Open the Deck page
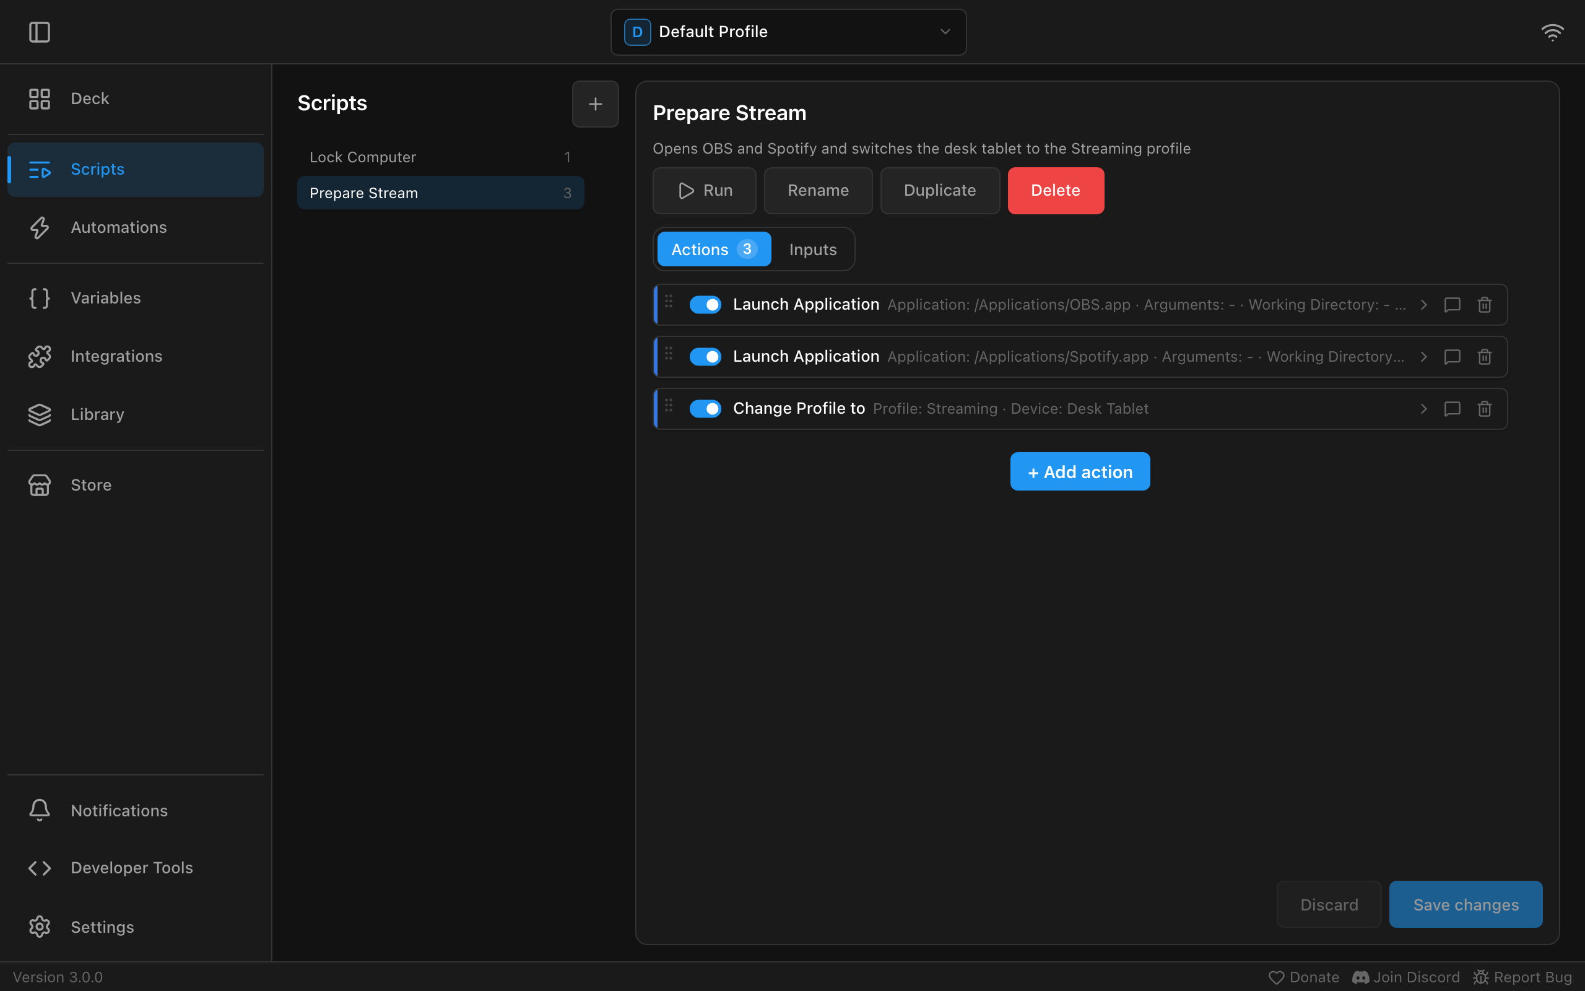Image resolution: width=1585 pixels, height=991 pixels. pyautogui.click(x=136, y=98)
